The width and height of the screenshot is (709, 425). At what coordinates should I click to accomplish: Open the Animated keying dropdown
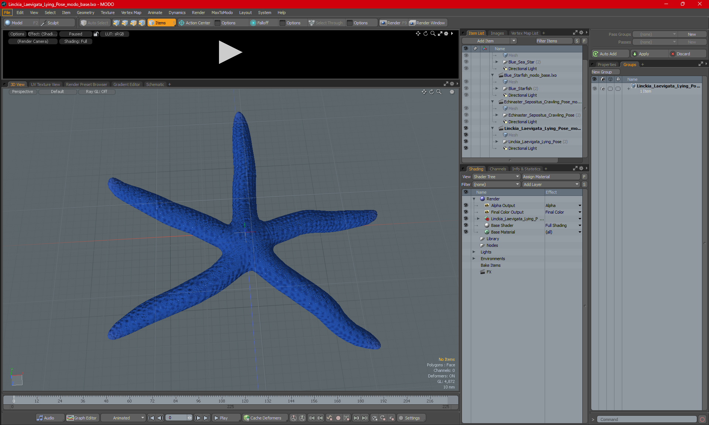tap(123, 418)
